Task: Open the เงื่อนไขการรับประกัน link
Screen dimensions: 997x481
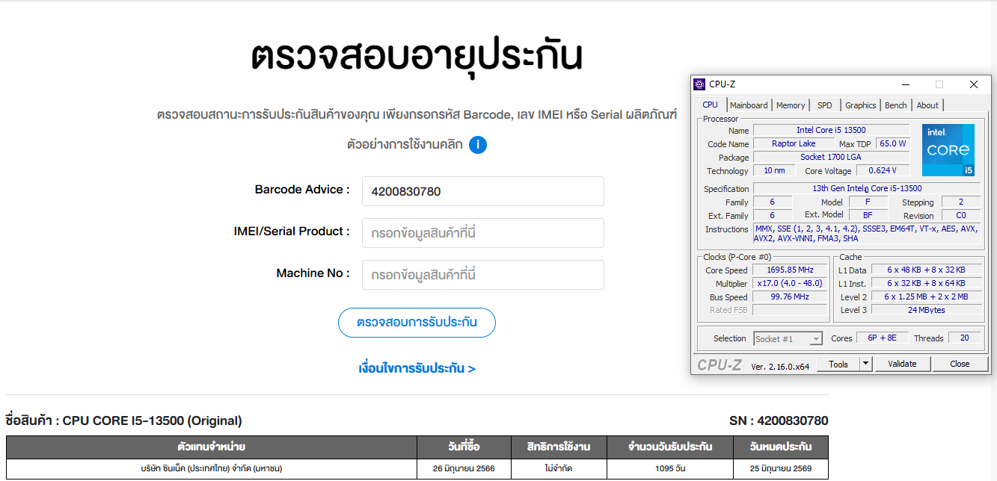Action: 417,368
